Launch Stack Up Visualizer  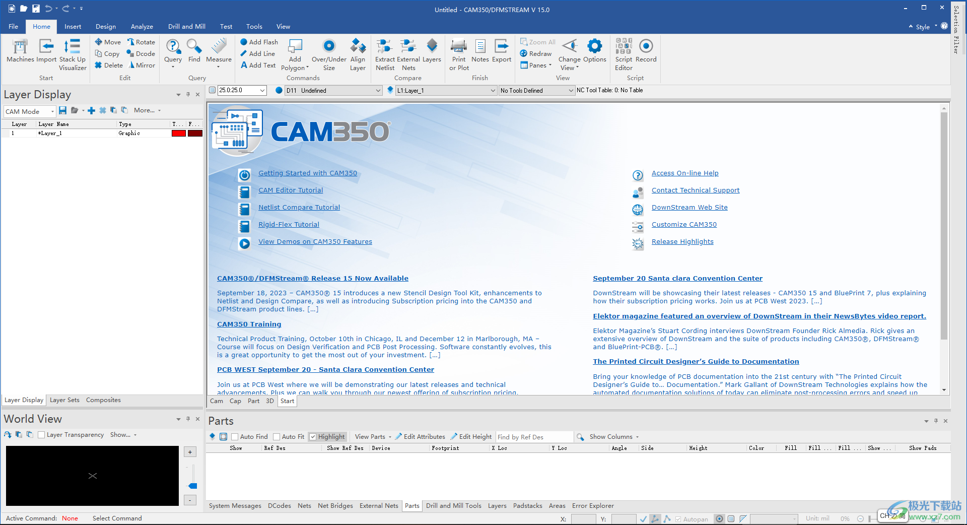click(x=73, y=55)
